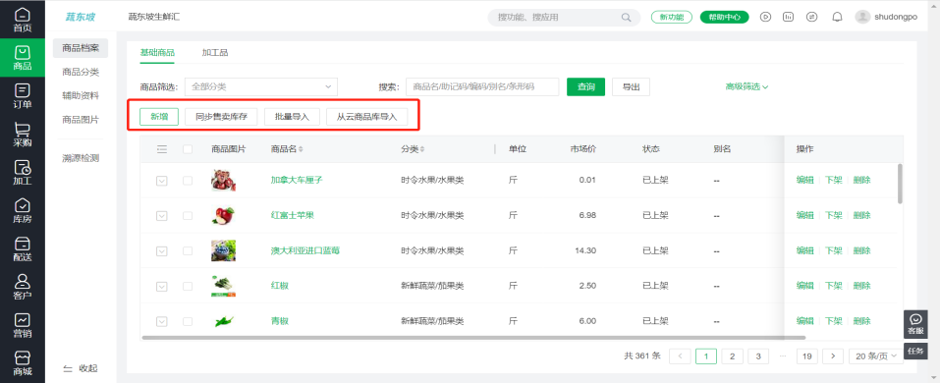
Task: Click the shudongpo user avatar
Action: click(862, 17)
